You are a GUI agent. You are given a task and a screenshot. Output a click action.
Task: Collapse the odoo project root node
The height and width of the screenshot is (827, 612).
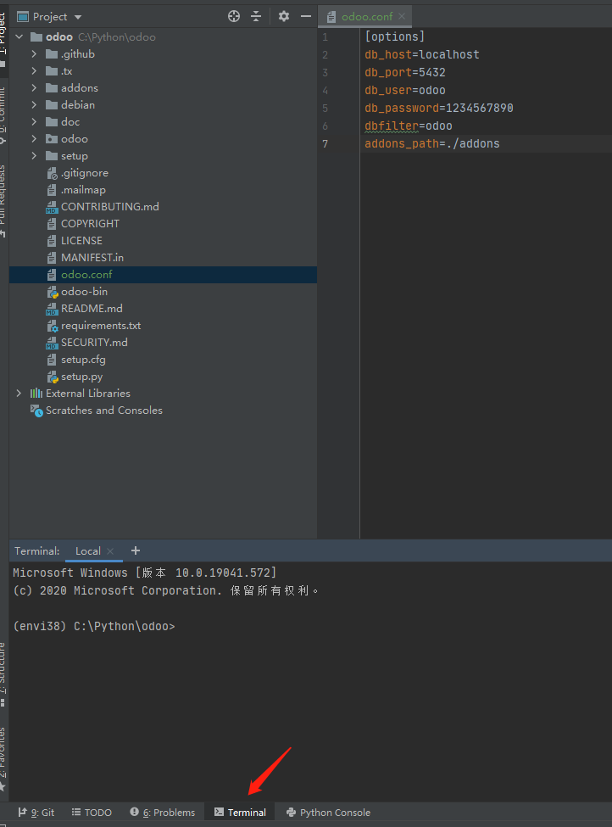pos(19,36)
